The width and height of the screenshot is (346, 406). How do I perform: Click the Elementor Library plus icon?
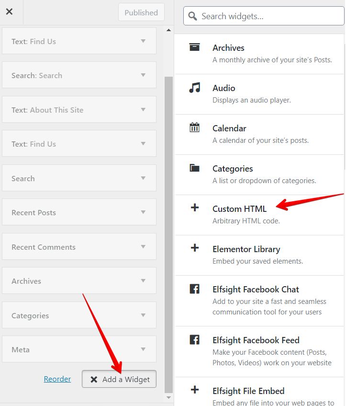pyautogui.click(x=194, y=248)
